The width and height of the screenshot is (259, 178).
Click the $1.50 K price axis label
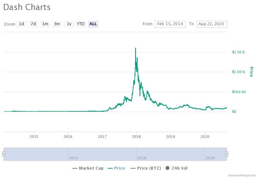tap(238, 52)
